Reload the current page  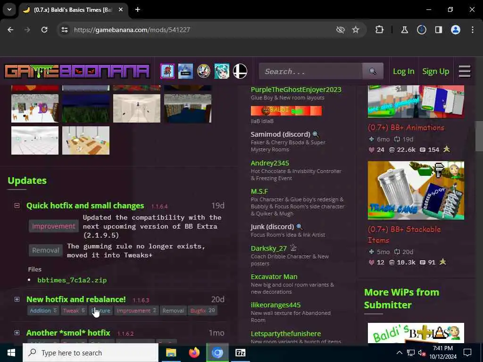pos(44,30)
